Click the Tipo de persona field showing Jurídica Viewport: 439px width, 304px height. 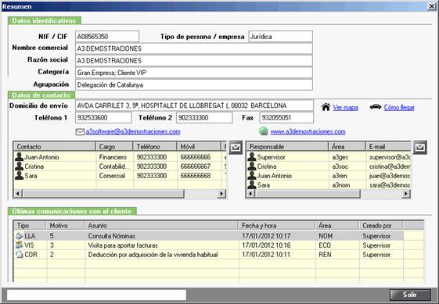pos(280,37)
